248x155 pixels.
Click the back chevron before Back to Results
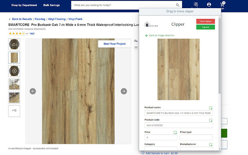(10, 19)
